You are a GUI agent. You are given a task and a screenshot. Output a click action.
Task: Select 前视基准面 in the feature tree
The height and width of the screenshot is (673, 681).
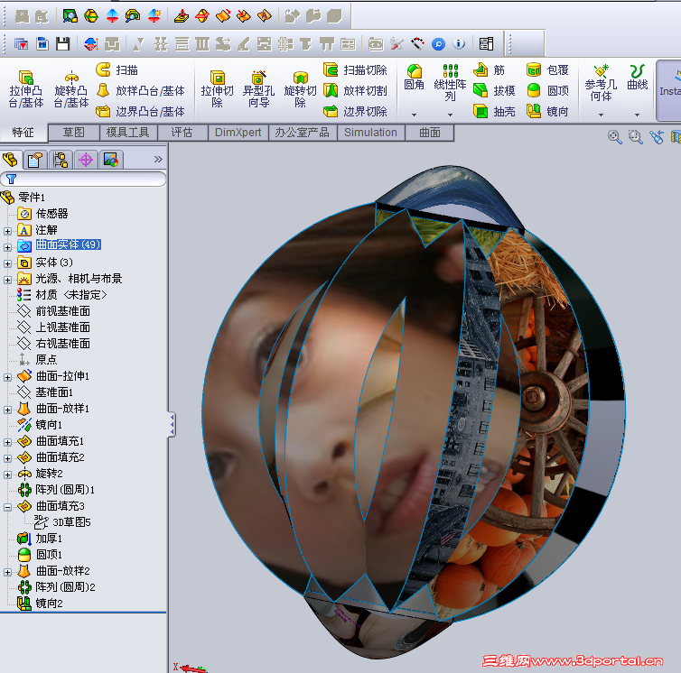point(62,311)
